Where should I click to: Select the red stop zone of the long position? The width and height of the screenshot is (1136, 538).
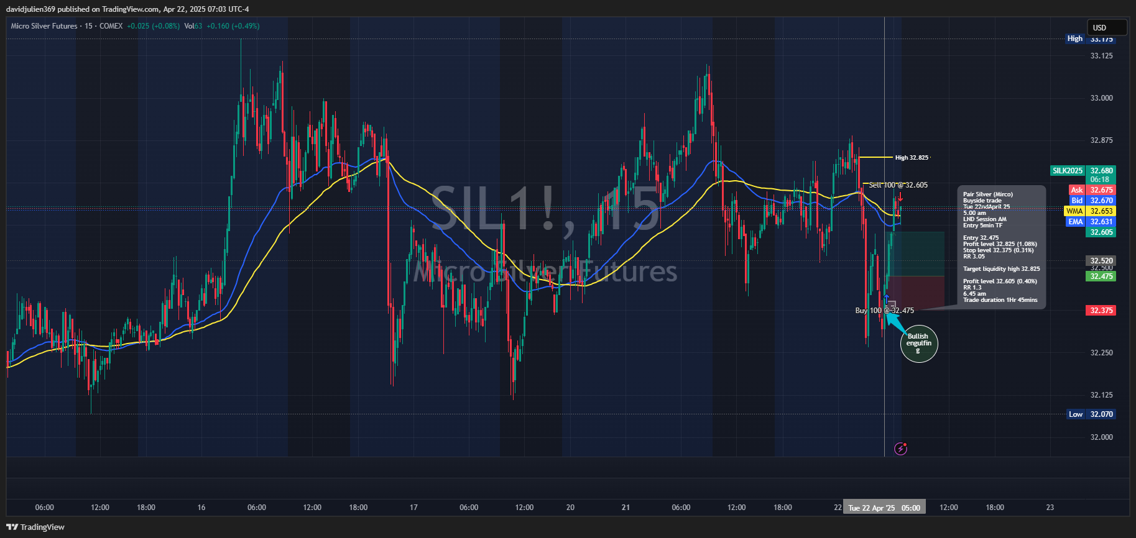(915, 292)
